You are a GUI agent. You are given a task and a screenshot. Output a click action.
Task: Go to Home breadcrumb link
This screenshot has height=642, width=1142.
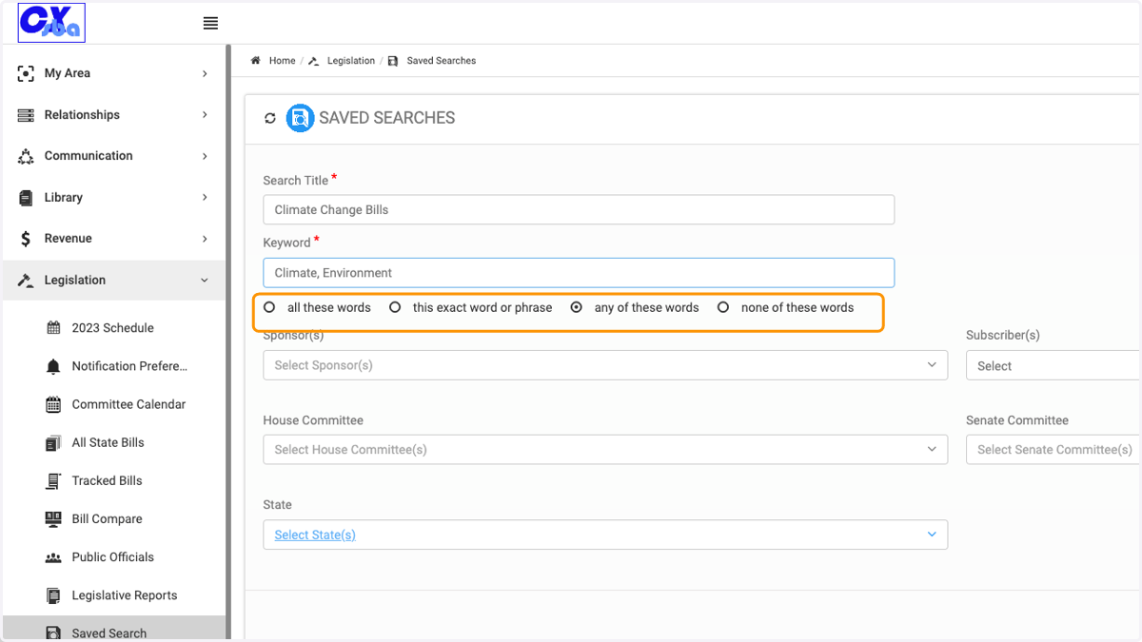click(283, 61)
